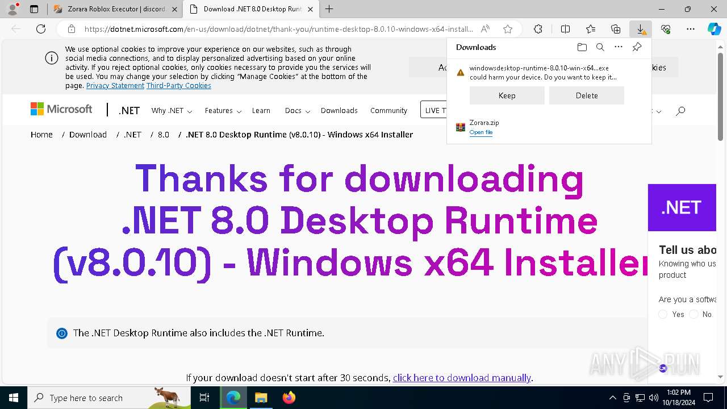Screen dimensions: 727x409
Task: Show hidden system tray icons
Action: click(x=612, y=398)
